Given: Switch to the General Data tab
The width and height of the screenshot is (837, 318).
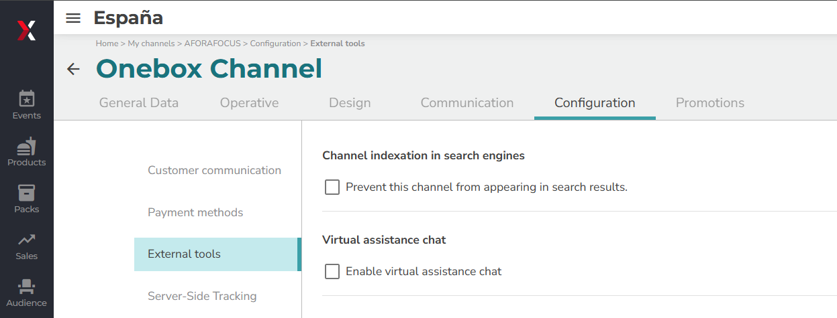Looking at the screenshot, I should point(139,103).
